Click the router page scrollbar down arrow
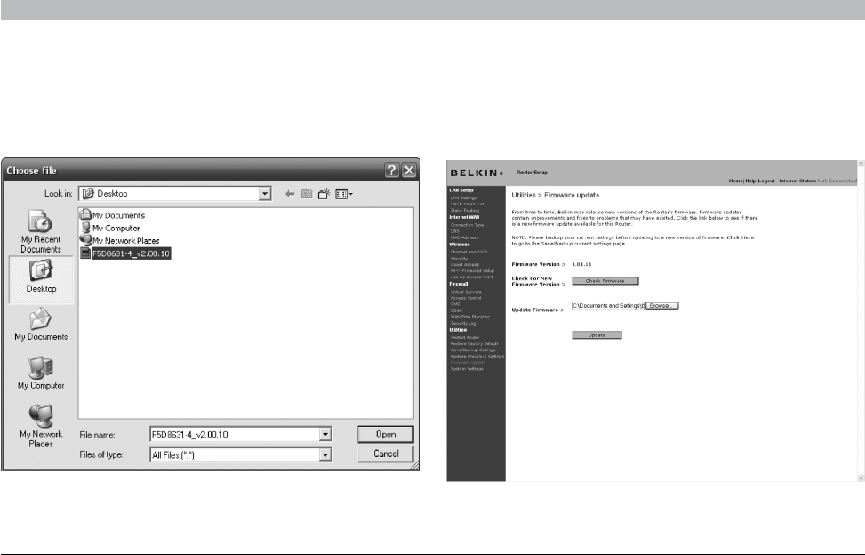This screenshot has width=865, height=555. tap(861, 479)
